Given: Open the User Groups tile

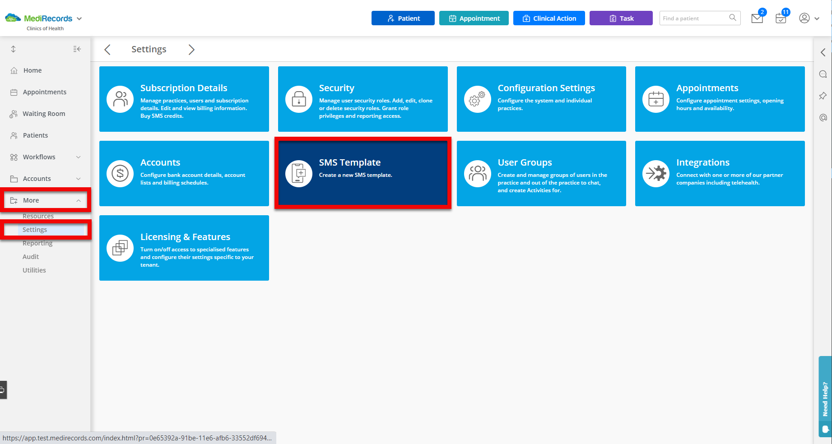Looking at the screenshot, I should (x=541, y=173).
